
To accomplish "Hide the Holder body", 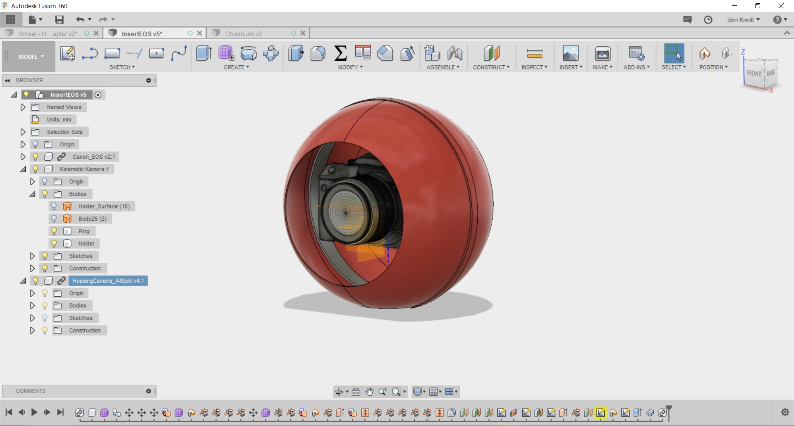I will click(54, 243).
